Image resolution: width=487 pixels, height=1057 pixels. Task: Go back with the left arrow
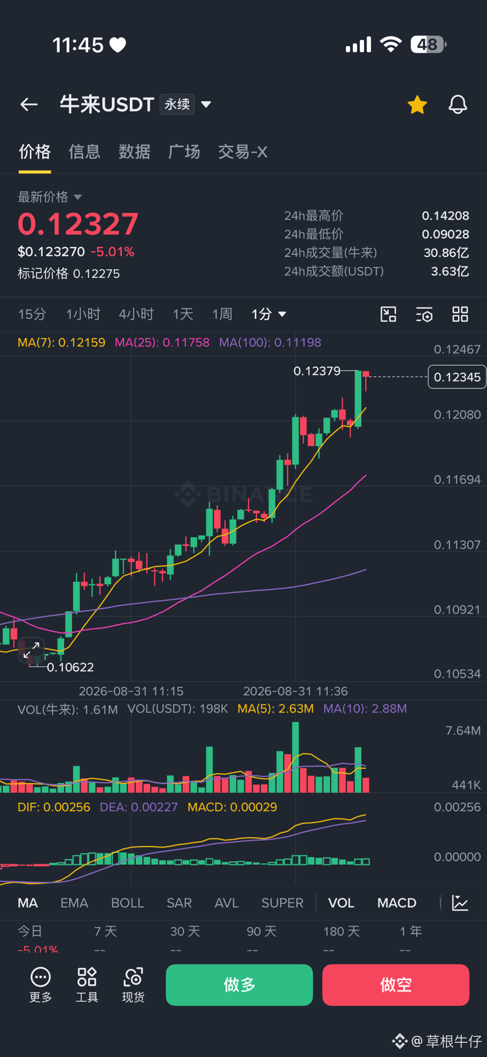point(29,105)
